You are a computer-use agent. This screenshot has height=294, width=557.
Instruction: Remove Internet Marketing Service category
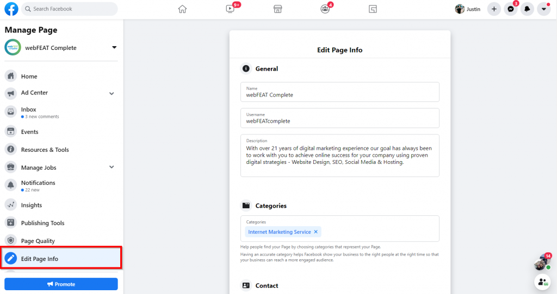[316, 232]
